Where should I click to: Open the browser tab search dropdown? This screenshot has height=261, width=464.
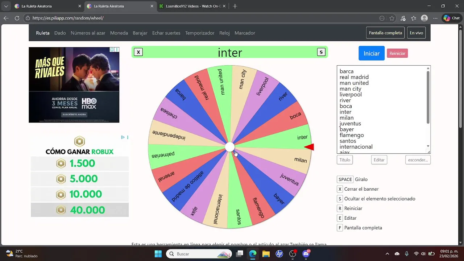(6, 6)
